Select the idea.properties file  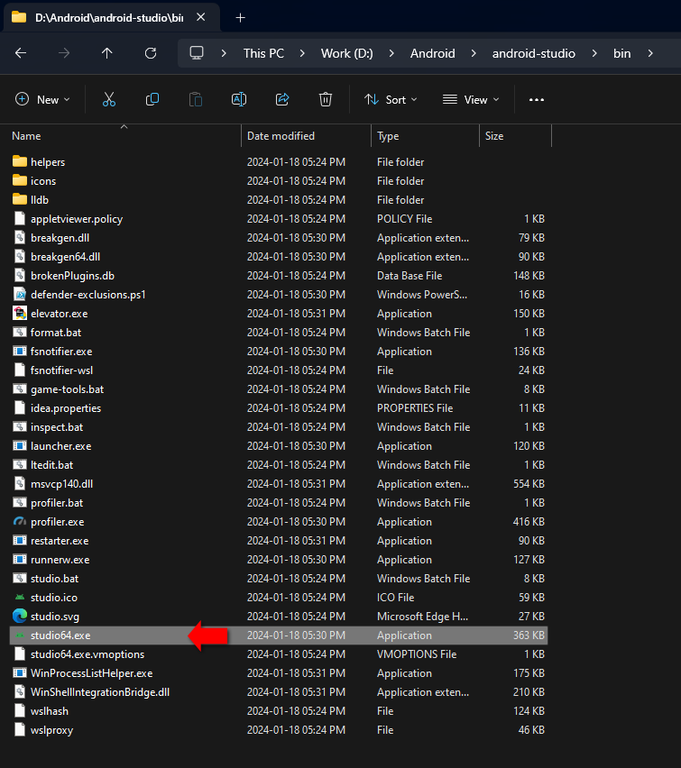click(66, 408)
